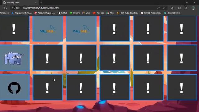This screenshot has width=199, height=112.
Task: Flip the hidden card immediately right of GitHub card
Action: point(48,87)
